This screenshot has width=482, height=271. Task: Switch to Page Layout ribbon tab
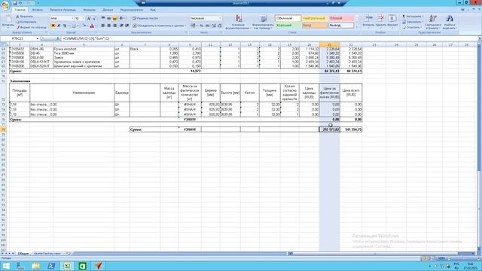[63, 10]
